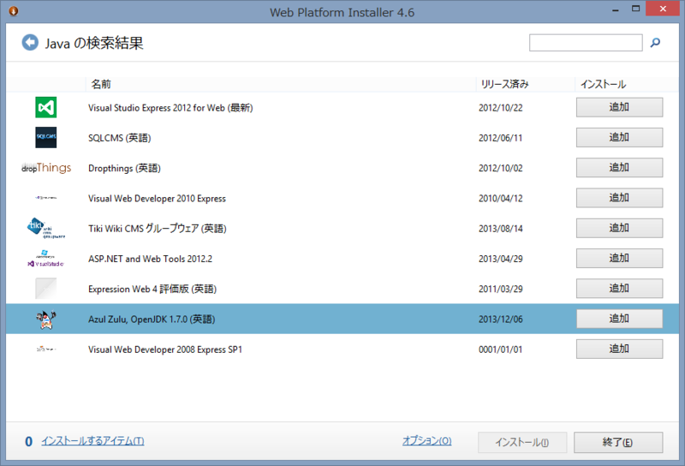Viewport: 685px width, 466px height.
Task: Open the オプション(O) link
Action: point(426,440)
